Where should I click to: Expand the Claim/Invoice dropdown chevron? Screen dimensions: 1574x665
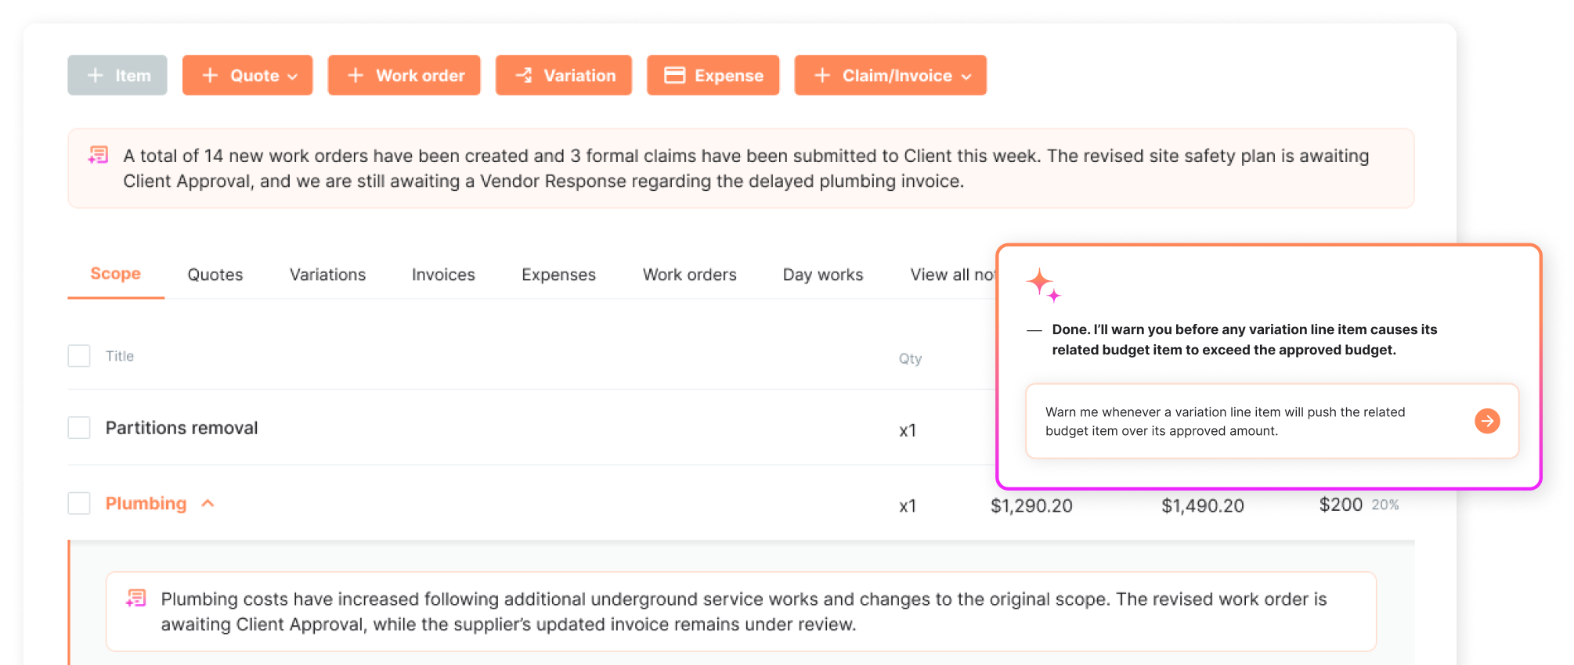(x=966, y=77)
